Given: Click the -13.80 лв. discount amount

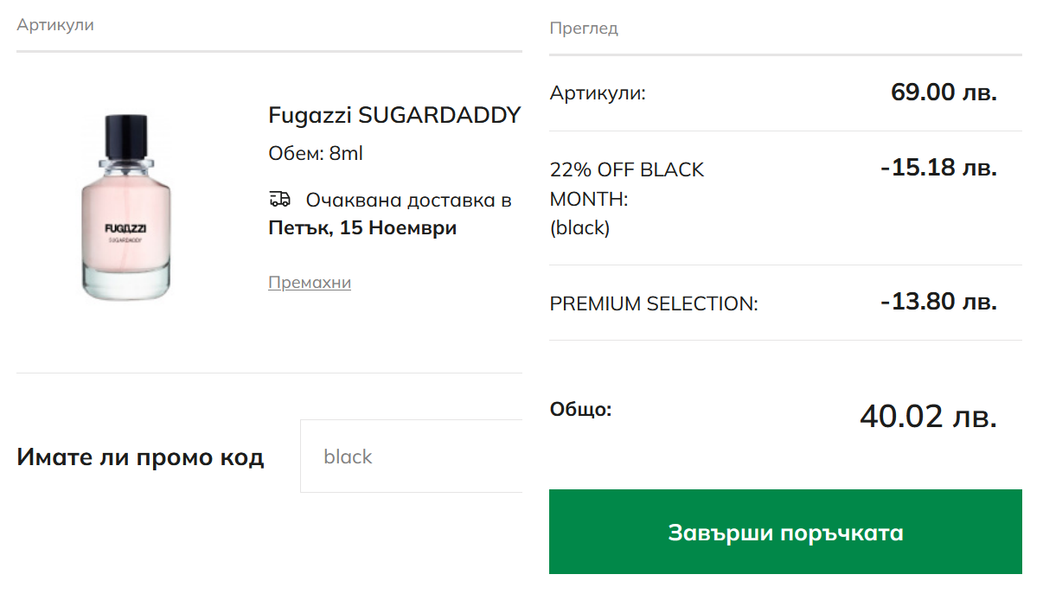Looking at the screenshot, I should click(938, 302).
